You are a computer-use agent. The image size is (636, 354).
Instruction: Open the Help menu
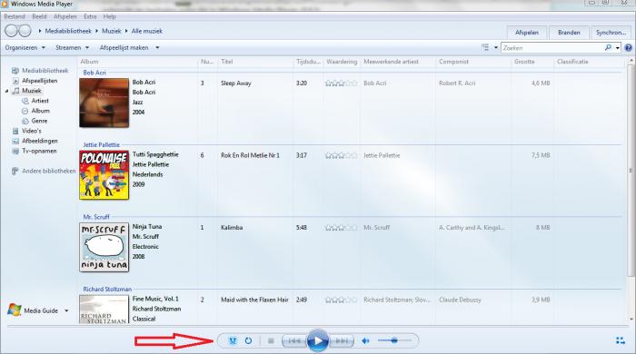pos(110,16)
